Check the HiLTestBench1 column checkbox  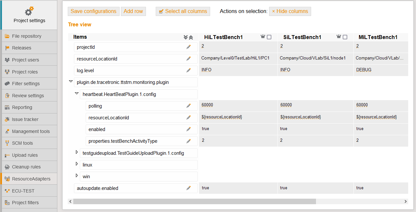tap(269, 37)
